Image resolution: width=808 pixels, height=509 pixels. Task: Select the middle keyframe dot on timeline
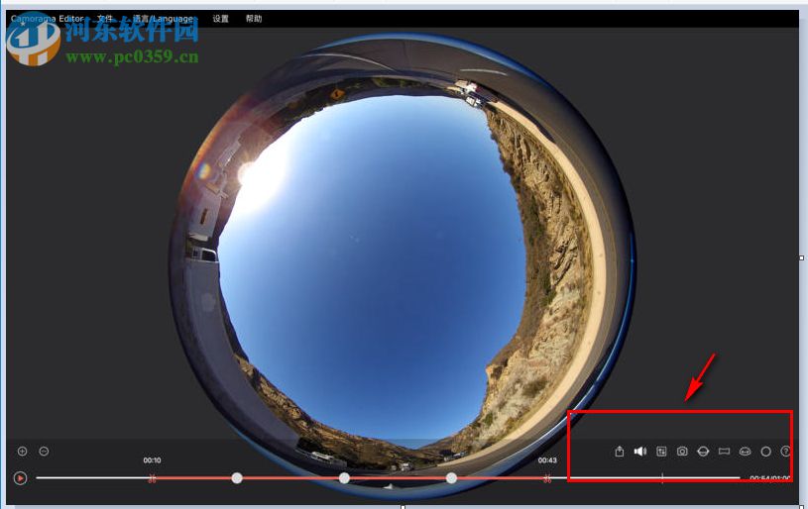click(344, 478)
